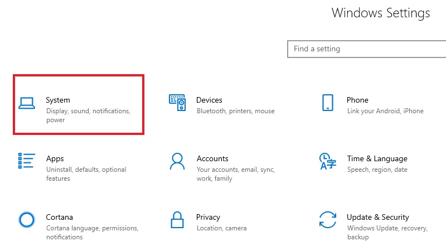
Task: Click 'Windows Update, recovery, backup' description
Action: coord(387,233)
